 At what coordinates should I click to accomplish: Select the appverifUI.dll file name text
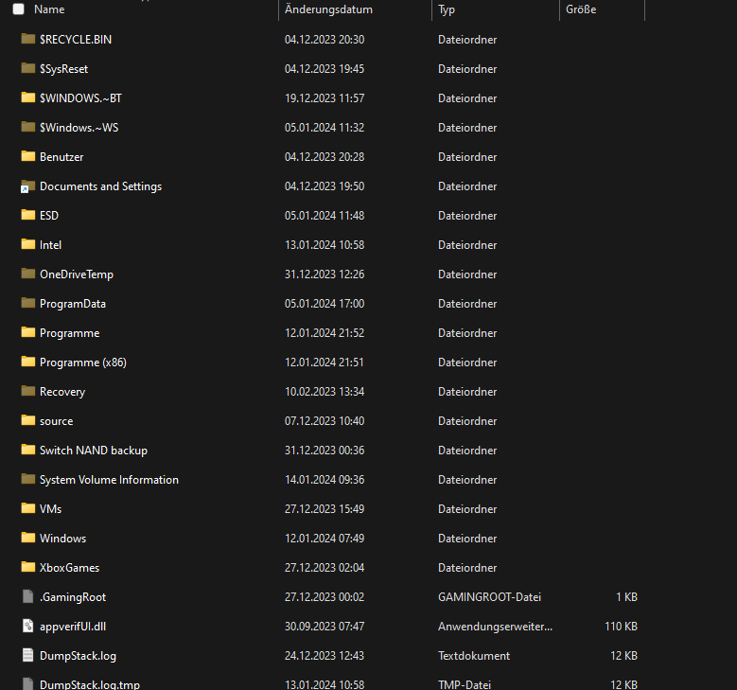(x=73, y=627)
